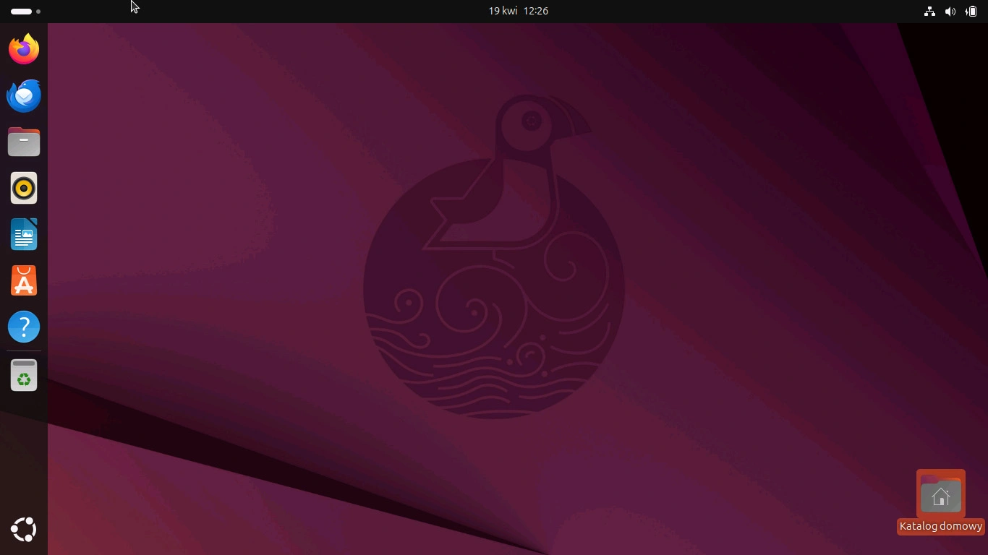Open Firefox from the dock
Viewport: 988px width, 555px height.
coord(24,49)
